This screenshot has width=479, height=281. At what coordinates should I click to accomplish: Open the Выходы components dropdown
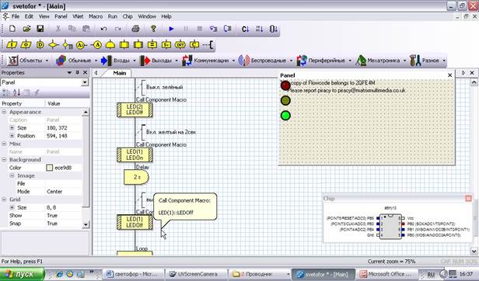(x=159, y=61)
